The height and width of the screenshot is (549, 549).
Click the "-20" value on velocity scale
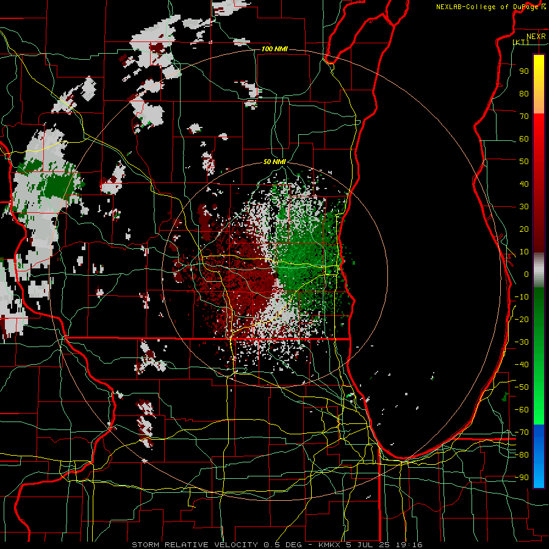[522, 320]
